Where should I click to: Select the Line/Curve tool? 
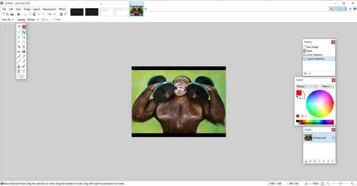click(x=24, y=71)
